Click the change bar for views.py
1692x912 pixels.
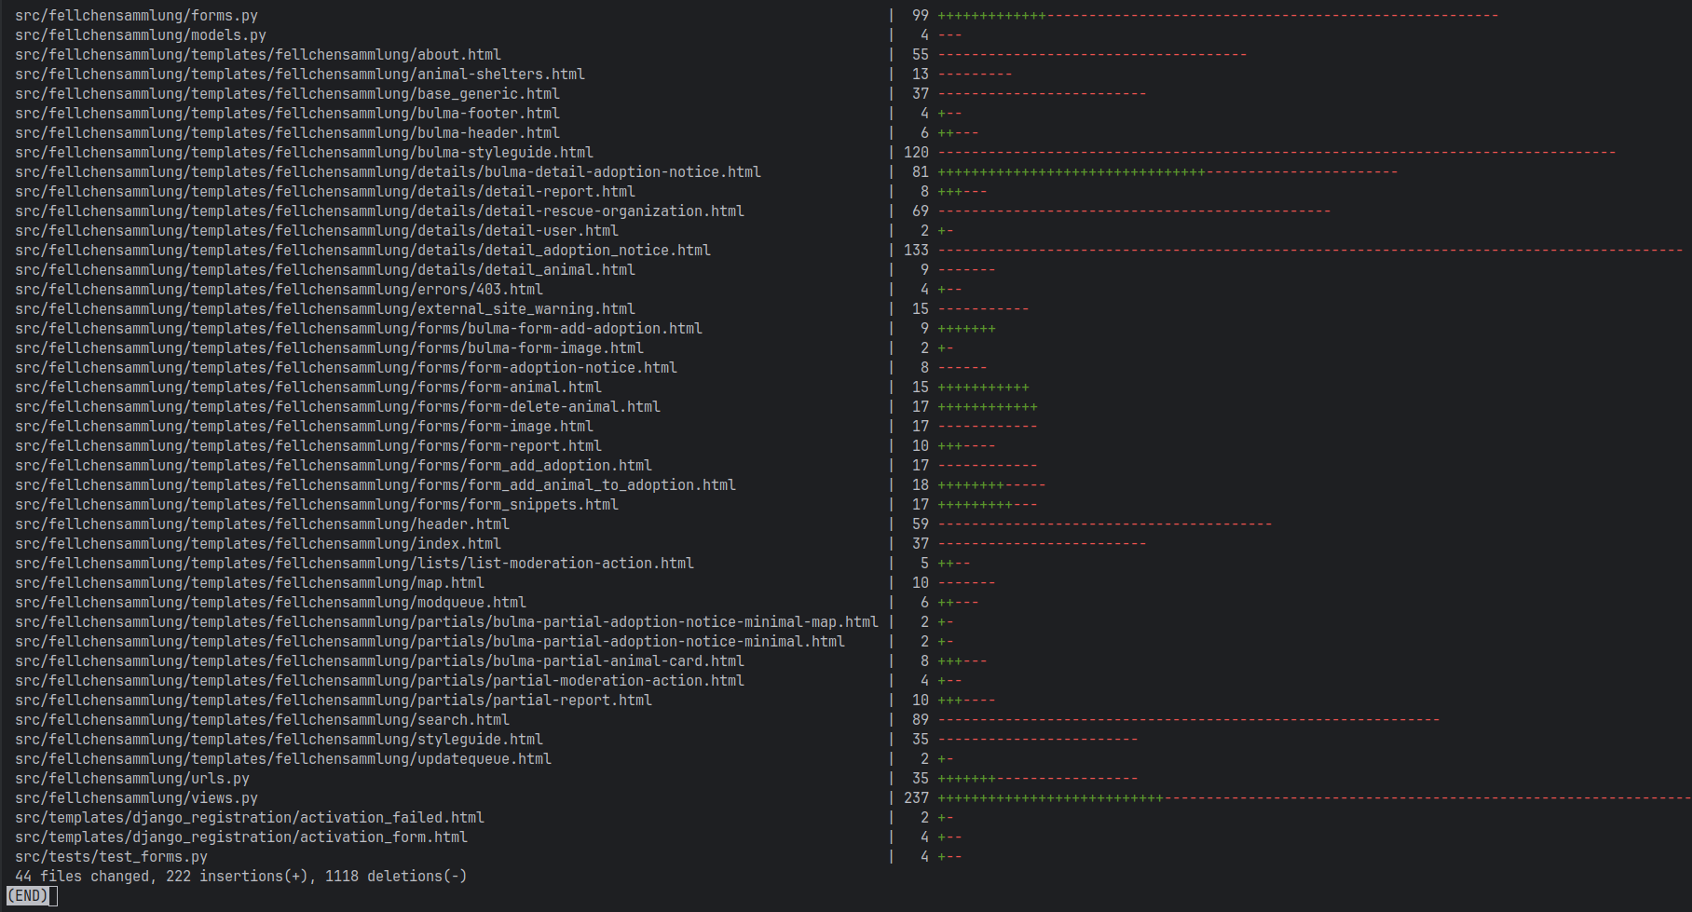(x=1313, y=798)
